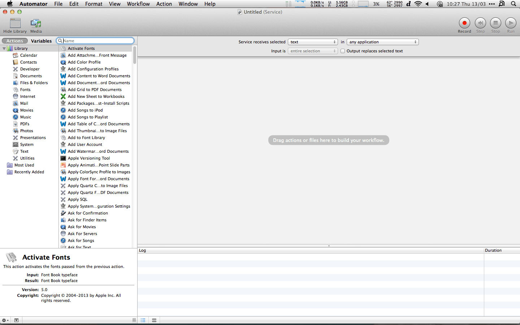Select the Developer category icon
520x325 pixels.
(16, 69)
